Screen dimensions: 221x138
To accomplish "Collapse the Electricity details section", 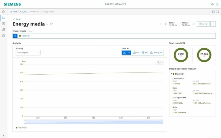I will [171, 74].
